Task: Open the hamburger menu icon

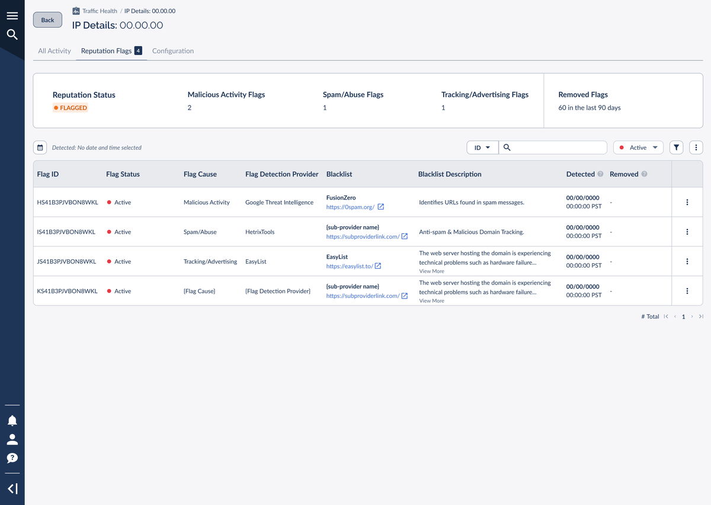Action: 12,15
